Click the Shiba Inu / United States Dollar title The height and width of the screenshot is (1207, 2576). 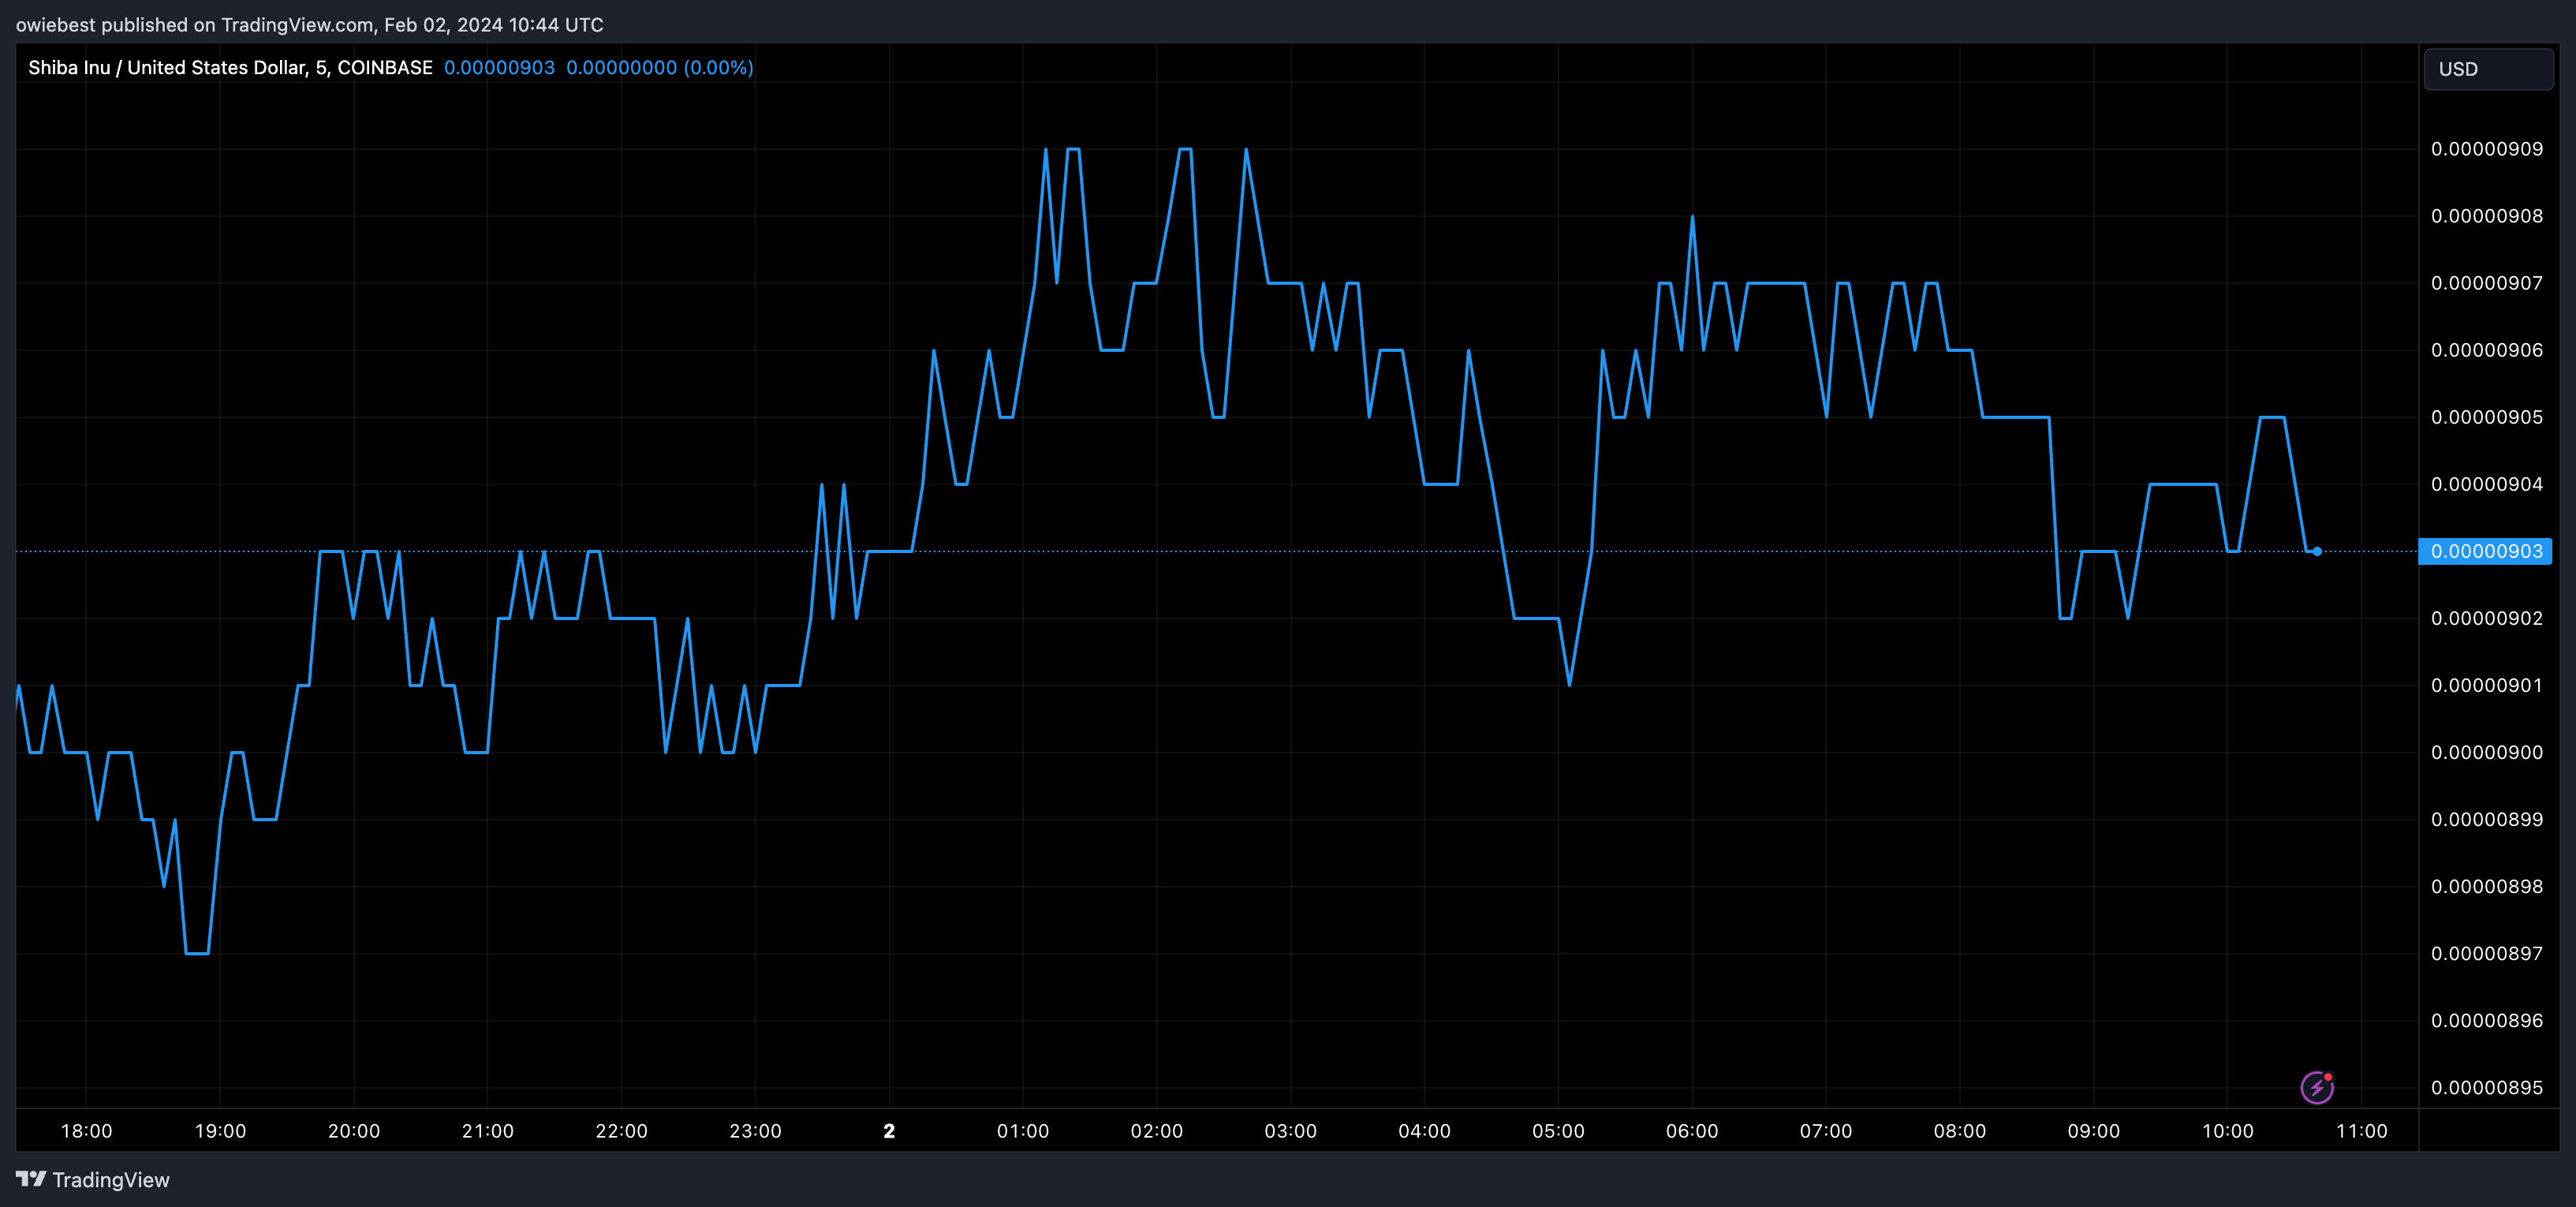click(230, 67)
